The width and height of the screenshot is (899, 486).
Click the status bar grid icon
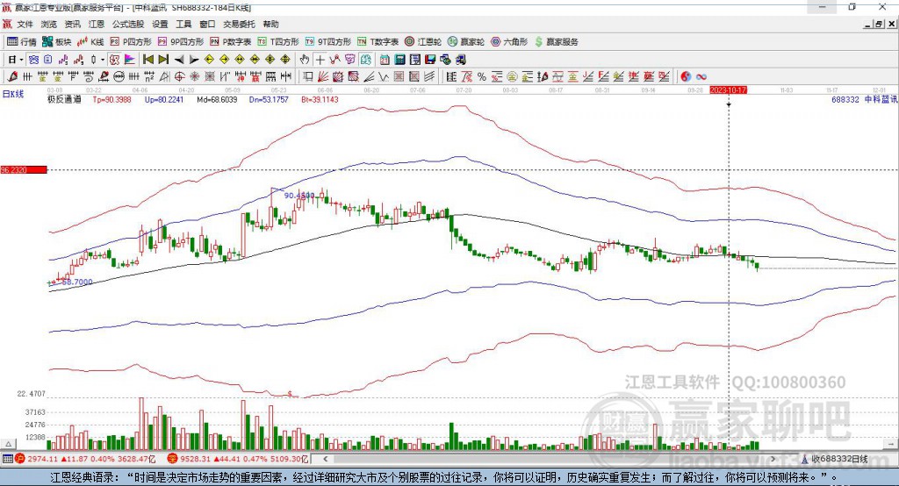pyautogui.click(x=7, y=459)
